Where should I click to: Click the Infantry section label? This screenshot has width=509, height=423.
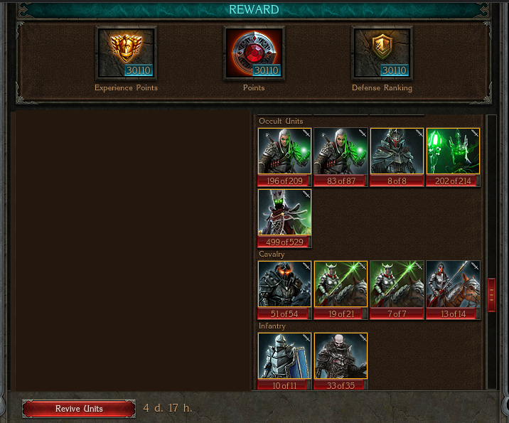272,326
